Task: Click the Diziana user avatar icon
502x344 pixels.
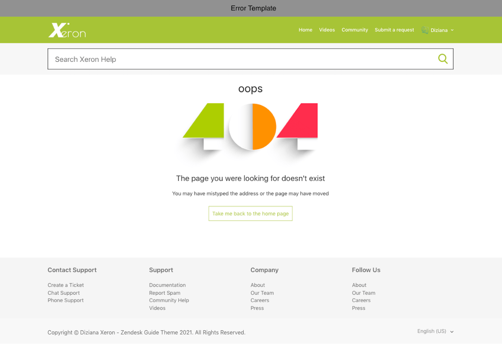Action: click(425, 30)
